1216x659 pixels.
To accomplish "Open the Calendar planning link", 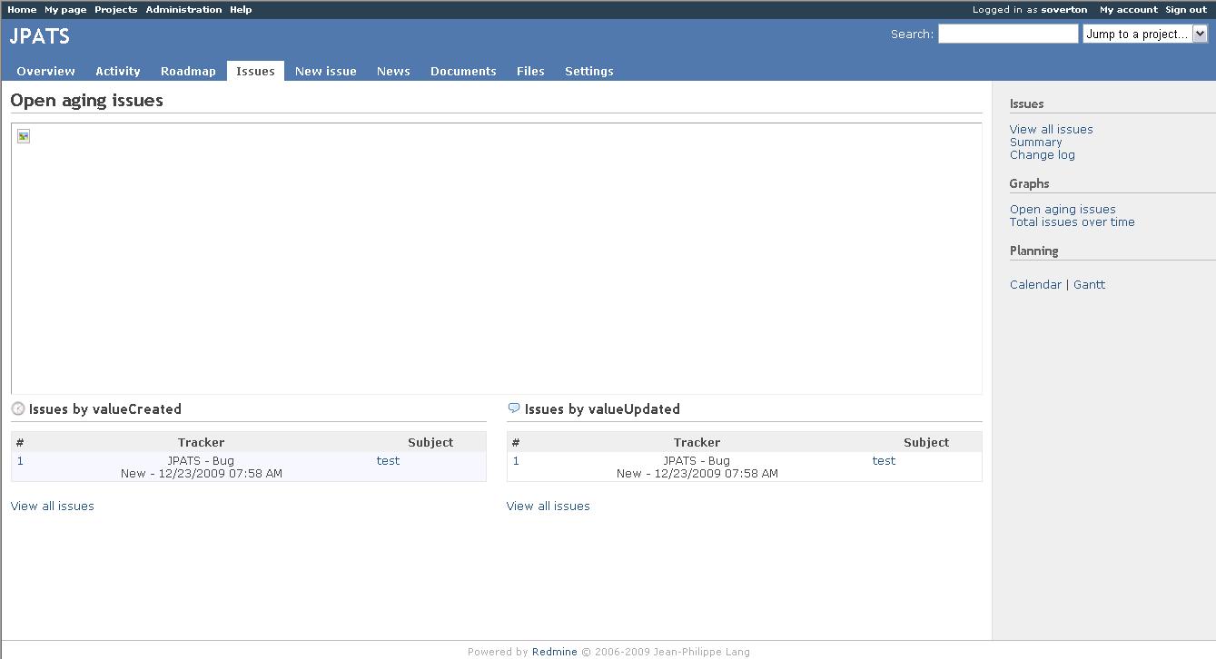I will point(1035,284).
